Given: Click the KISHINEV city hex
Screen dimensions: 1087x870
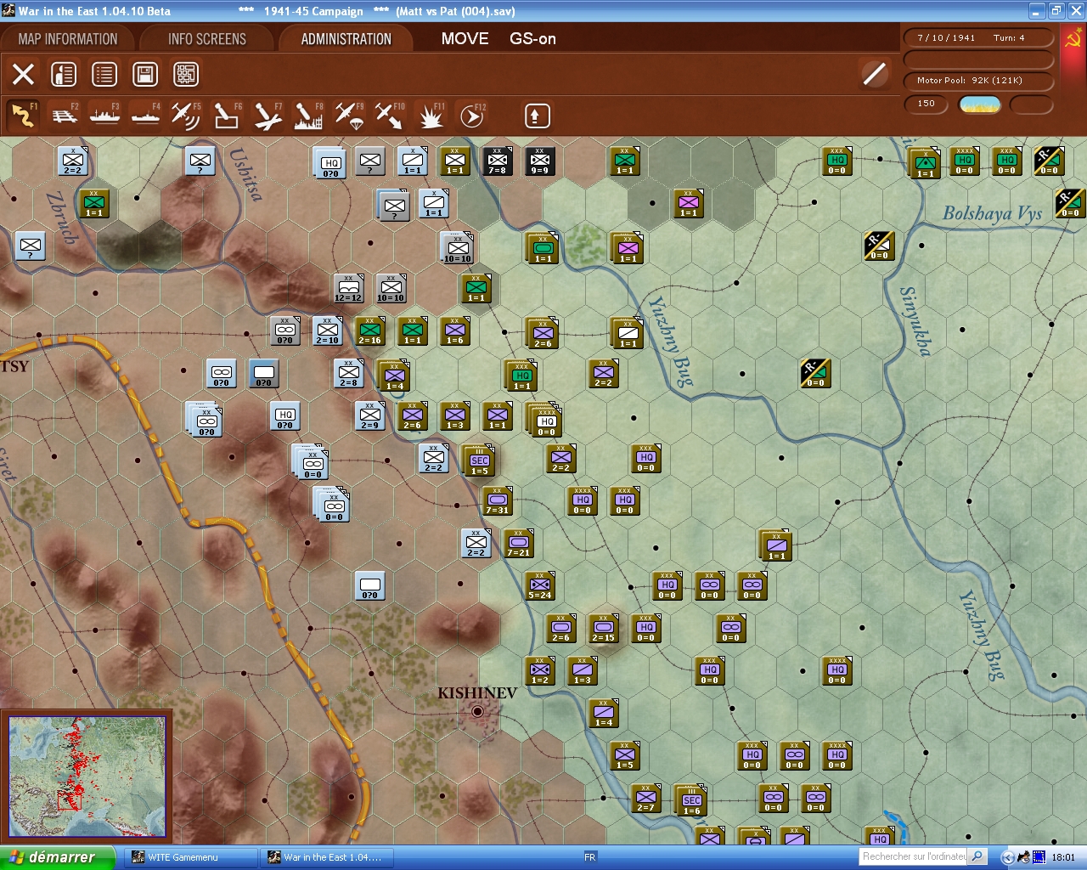Looking at the screenshot, I should click(477, 712).
